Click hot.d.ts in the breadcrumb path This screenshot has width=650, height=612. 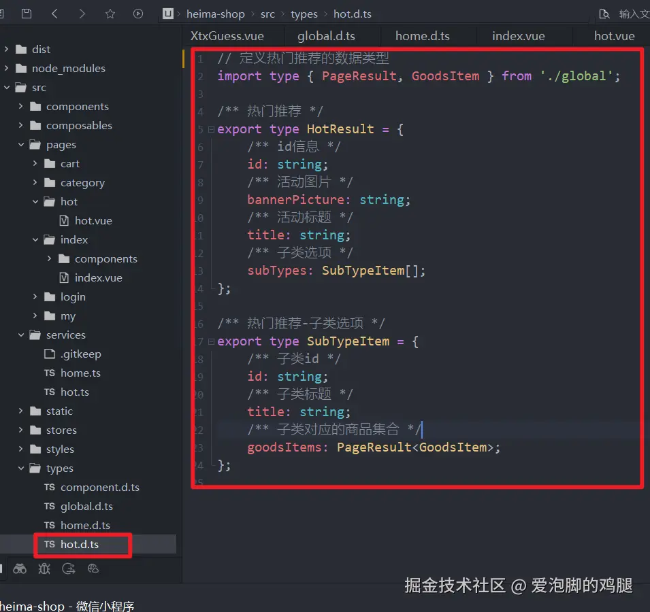click(x=353, y=14)
